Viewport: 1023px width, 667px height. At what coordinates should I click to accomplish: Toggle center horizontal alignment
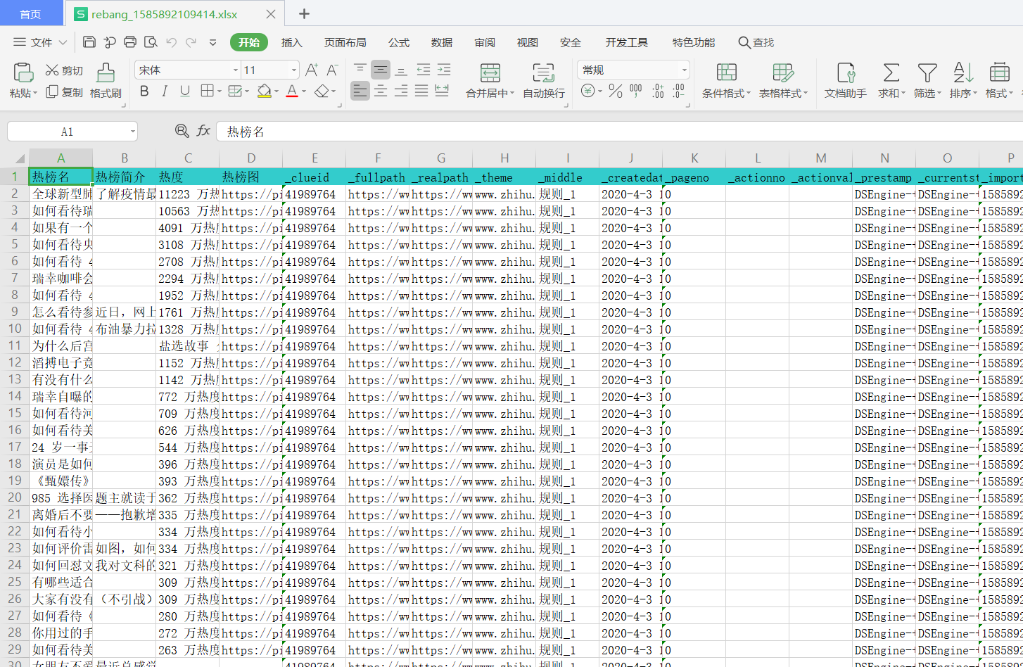(x=381, y=91)
